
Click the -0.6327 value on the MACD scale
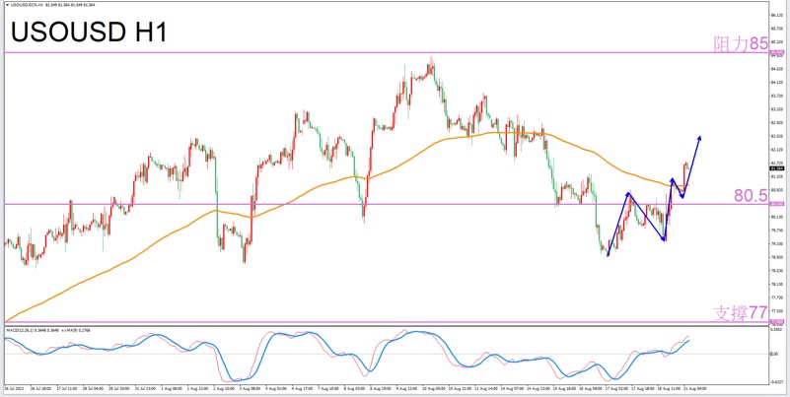[776, 381]
